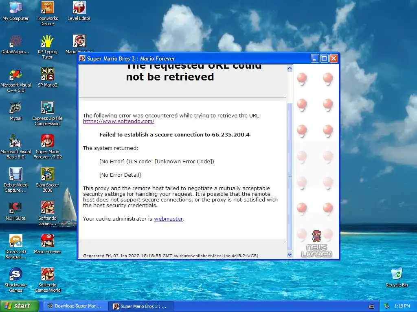
Task: Click the News Loaded label
Action: 316,251
